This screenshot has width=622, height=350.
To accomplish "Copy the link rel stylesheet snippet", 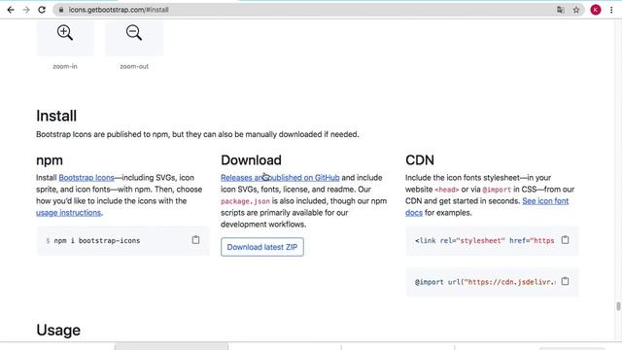I will (566, 240).
